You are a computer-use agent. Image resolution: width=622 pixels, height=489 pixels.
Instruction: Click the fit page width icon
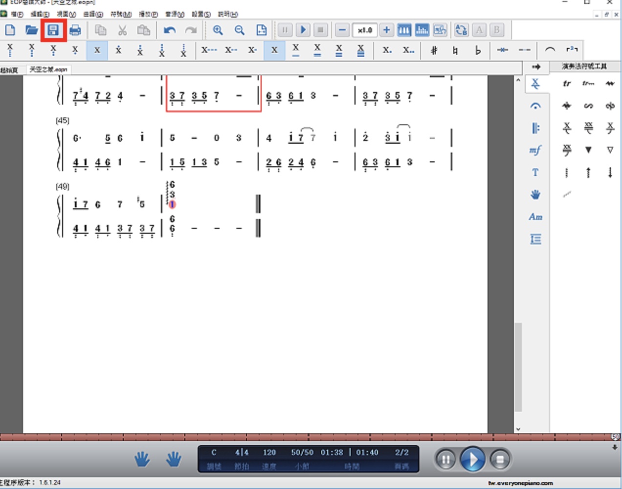(262, 30)
